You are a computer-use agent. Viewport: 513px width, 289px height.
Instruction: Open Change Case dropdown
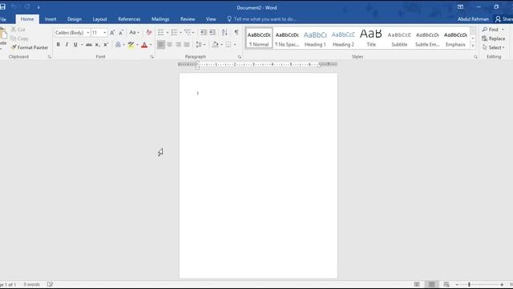pos(134,32)
